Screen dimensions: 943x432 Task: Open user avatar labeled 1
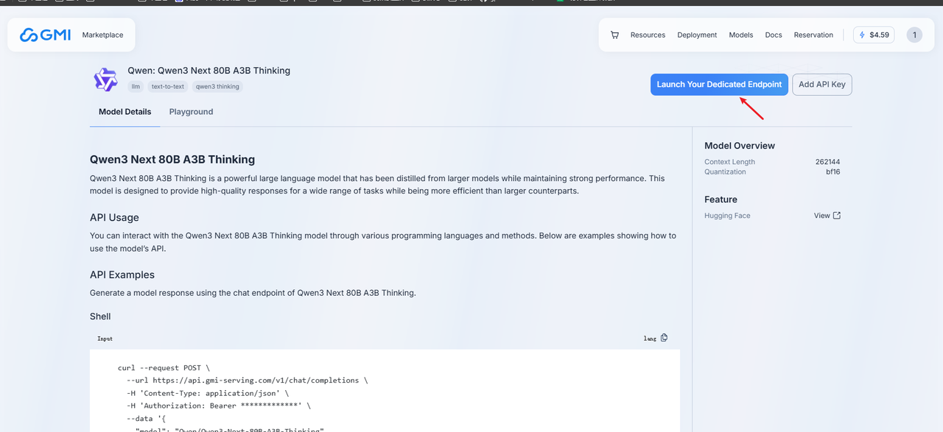pyautogui.click(x=914, y=35)
